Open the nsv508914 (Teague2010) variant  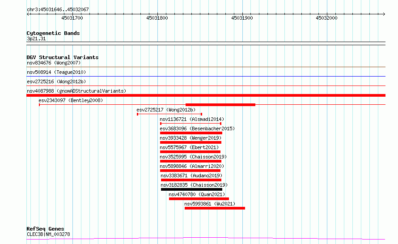56,72
